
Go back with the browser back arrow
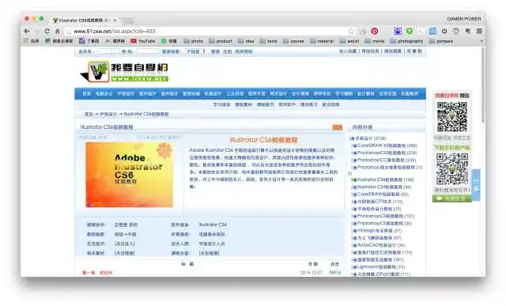tap(27, 32)
